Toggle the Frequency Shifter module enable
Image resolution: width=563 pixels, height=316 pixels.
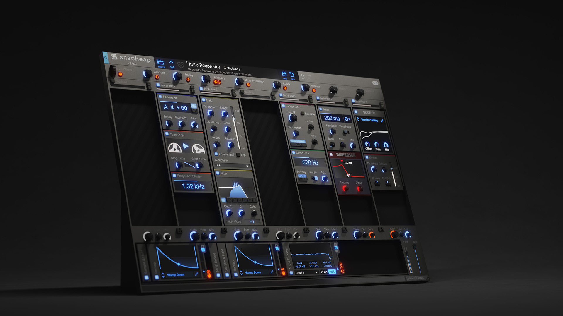[174, 175]
